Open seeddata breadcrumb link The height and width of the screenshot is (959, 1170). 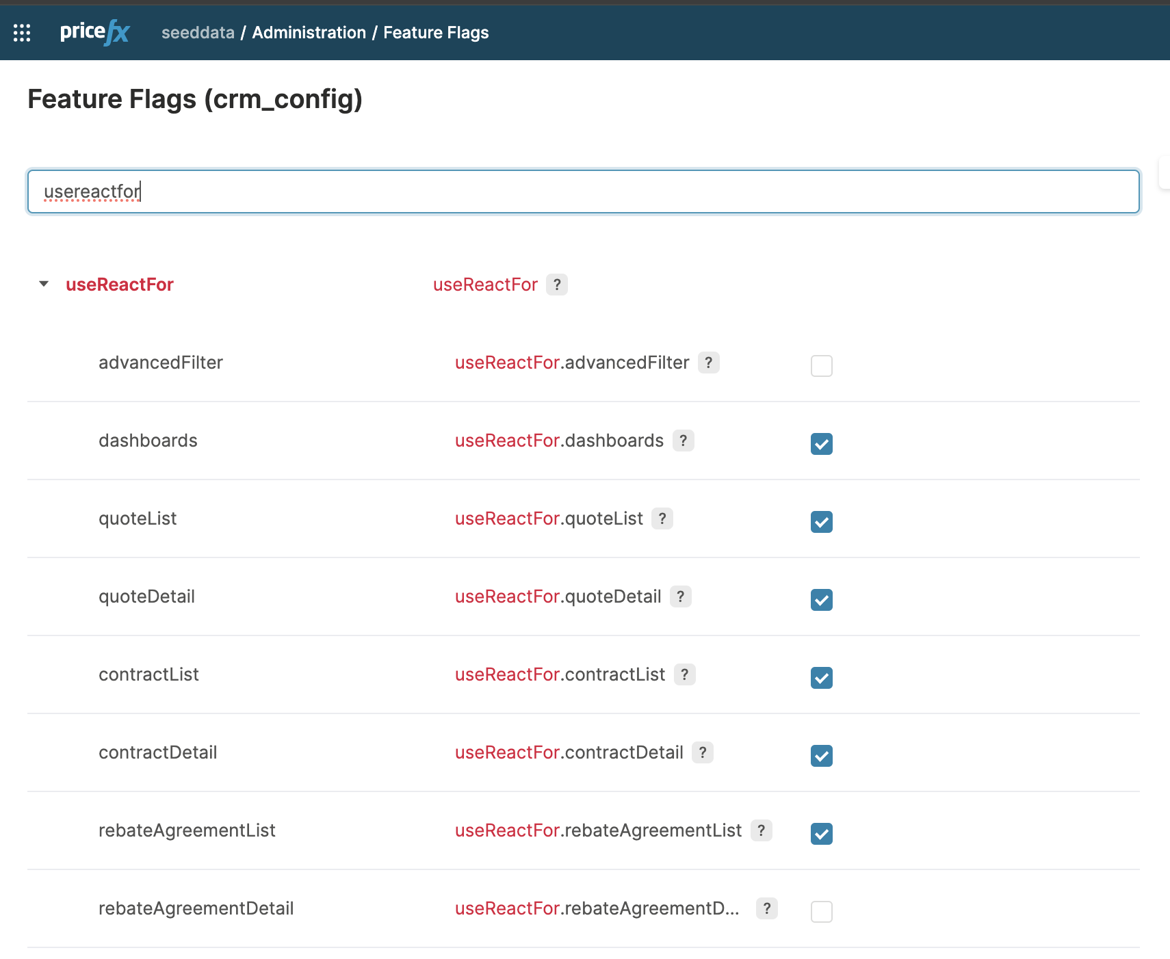tap(198, 33)
